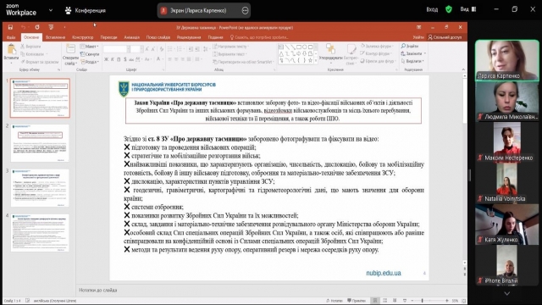The width and height of the screenshot is (542, 305).
Task: Show more participants with down chevron
Action: point(506,294)
